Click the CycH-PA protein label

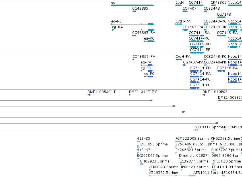coord(183,57)
